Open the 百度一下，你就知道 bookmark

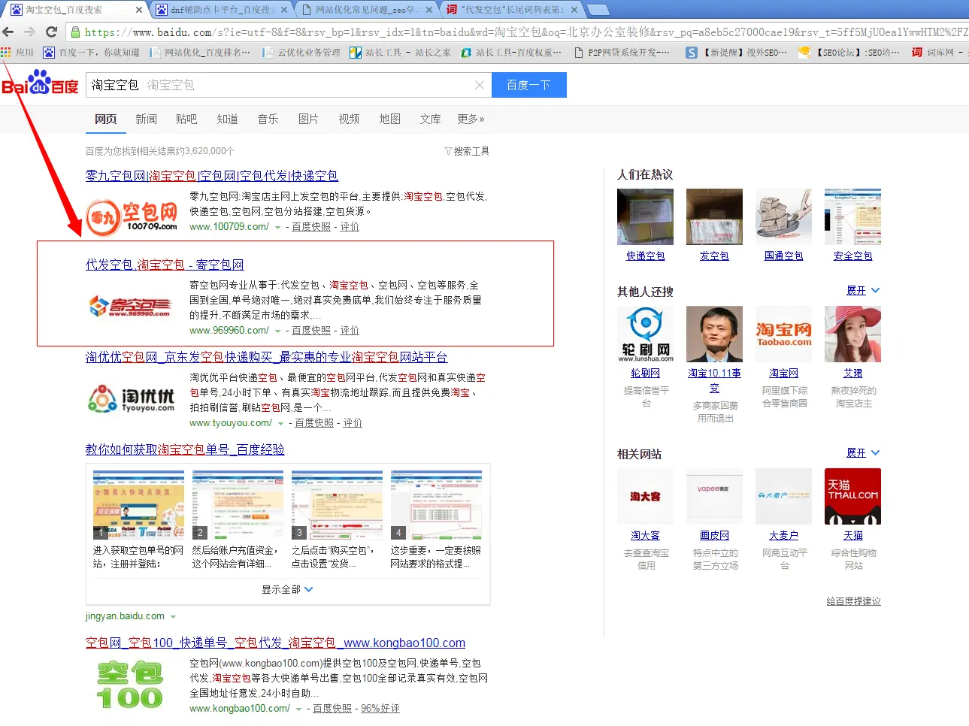pyautogui.click(x=92, y=52)
